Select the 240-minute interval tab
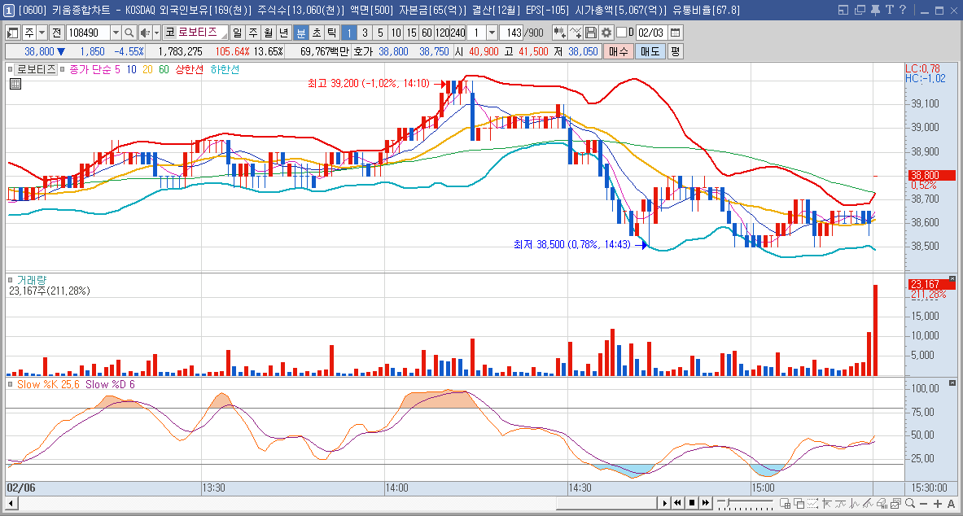Image resolution: width=963 pixels, height=516 pixels. (457, 33)
